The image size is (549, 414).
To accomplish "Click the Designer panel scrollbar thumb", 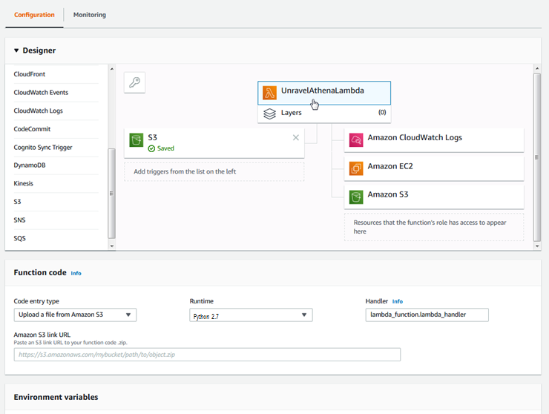I will coord(537,157).
